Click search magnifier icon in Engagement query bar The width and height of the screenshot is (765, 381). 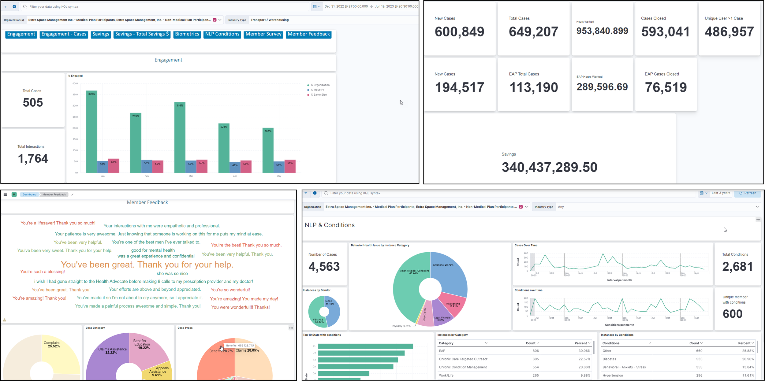click(25, 6)
